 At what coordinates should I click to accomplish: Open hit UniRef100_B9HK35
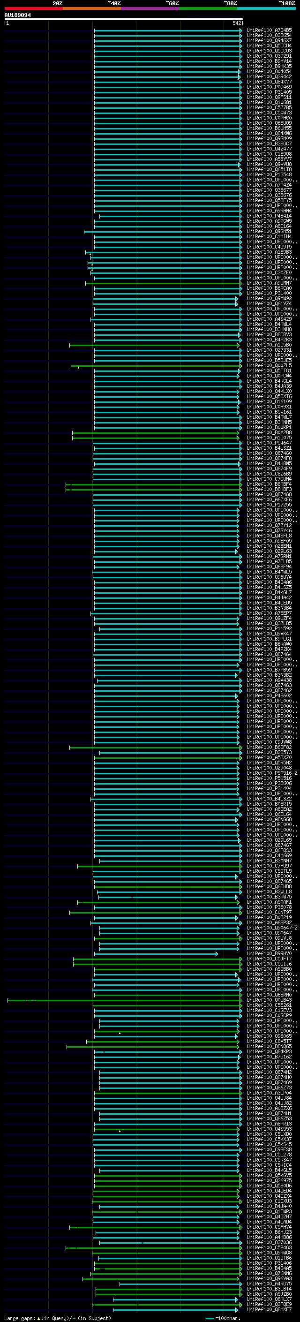click(269, 66)
